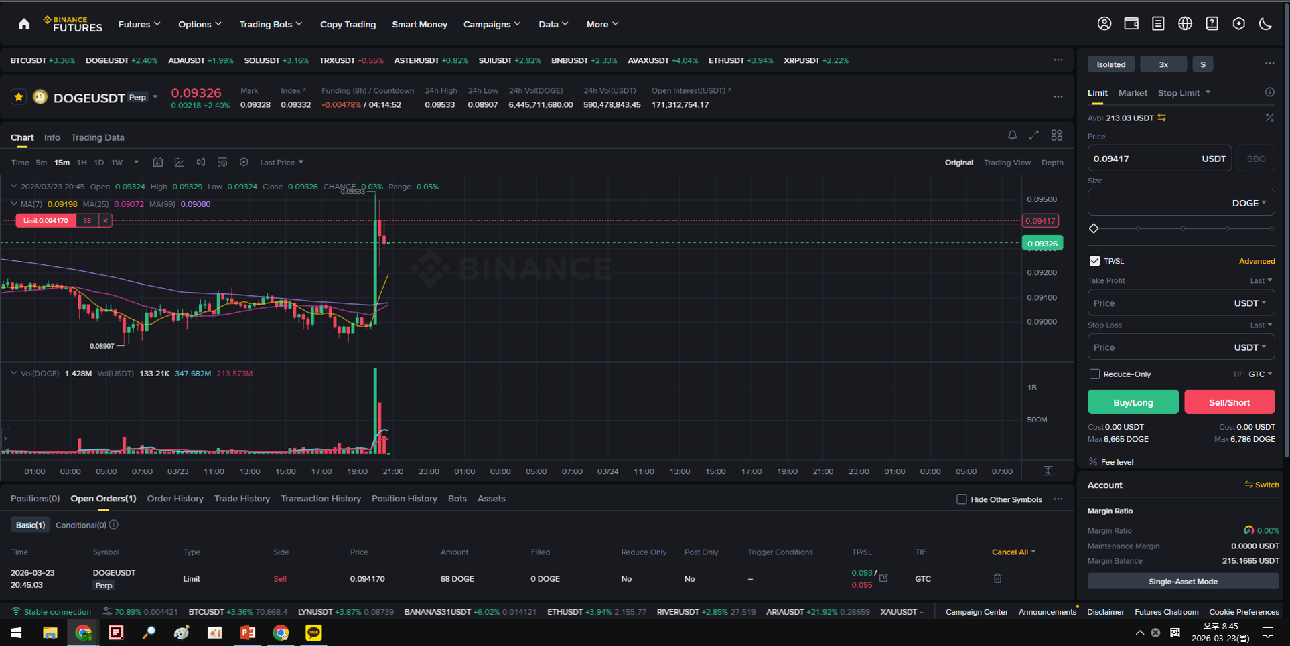Open Copy Trading page

coord(348,24)
